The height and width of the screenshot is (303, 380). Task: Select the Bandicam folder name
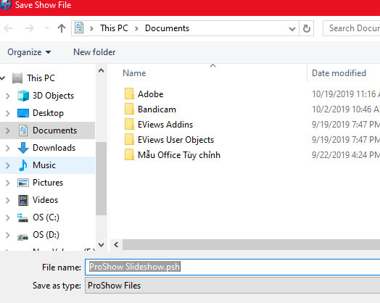157,109
